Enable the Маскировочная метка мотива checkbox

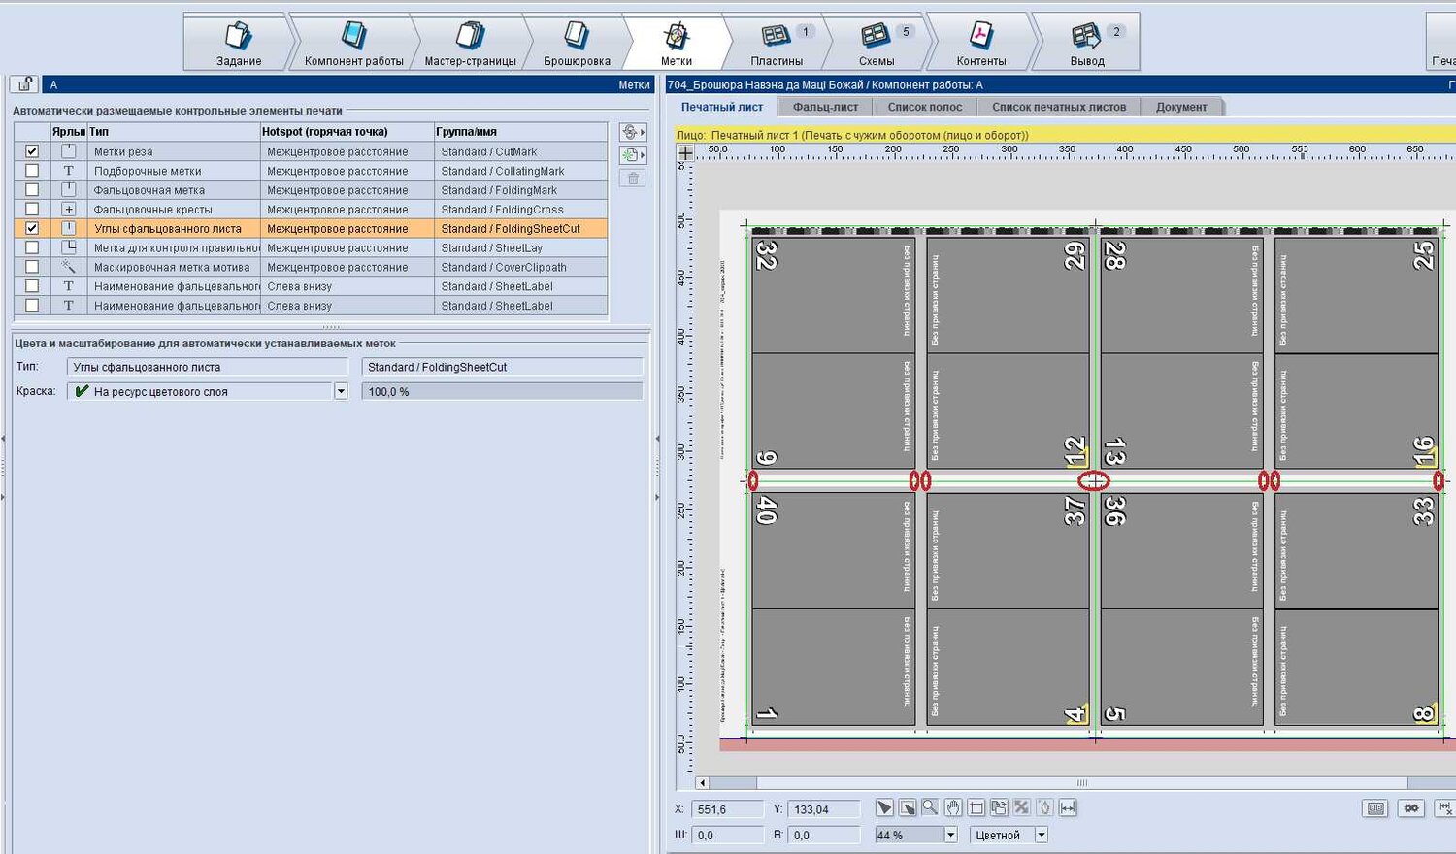(32, 267)
